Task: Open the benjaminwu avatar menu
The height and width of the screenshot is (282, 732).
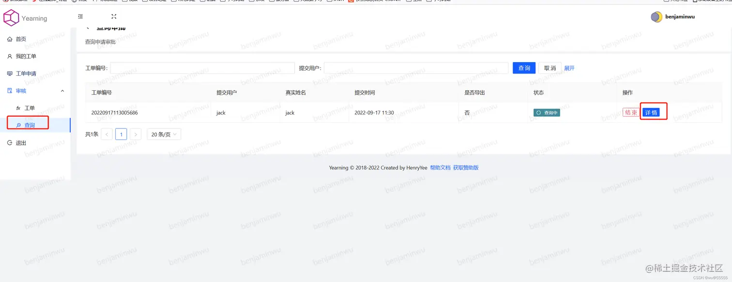Action: [656, 16]
